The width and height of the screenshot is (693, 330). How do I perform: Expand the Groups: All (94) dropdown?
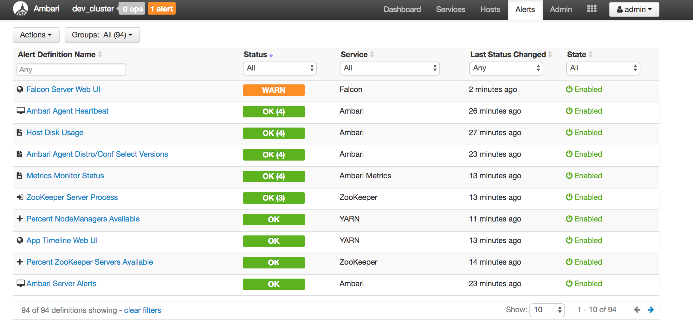[102, 35]
